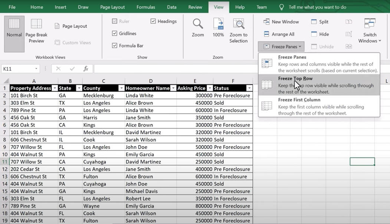Expand the State column filter dropdown
Viewport: 390px width, 224px height.
79,88
